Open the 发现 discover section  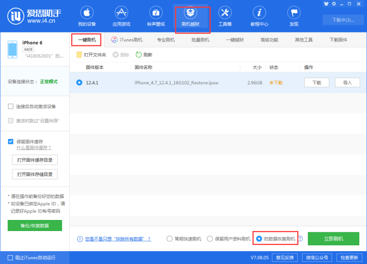(294, 16)
